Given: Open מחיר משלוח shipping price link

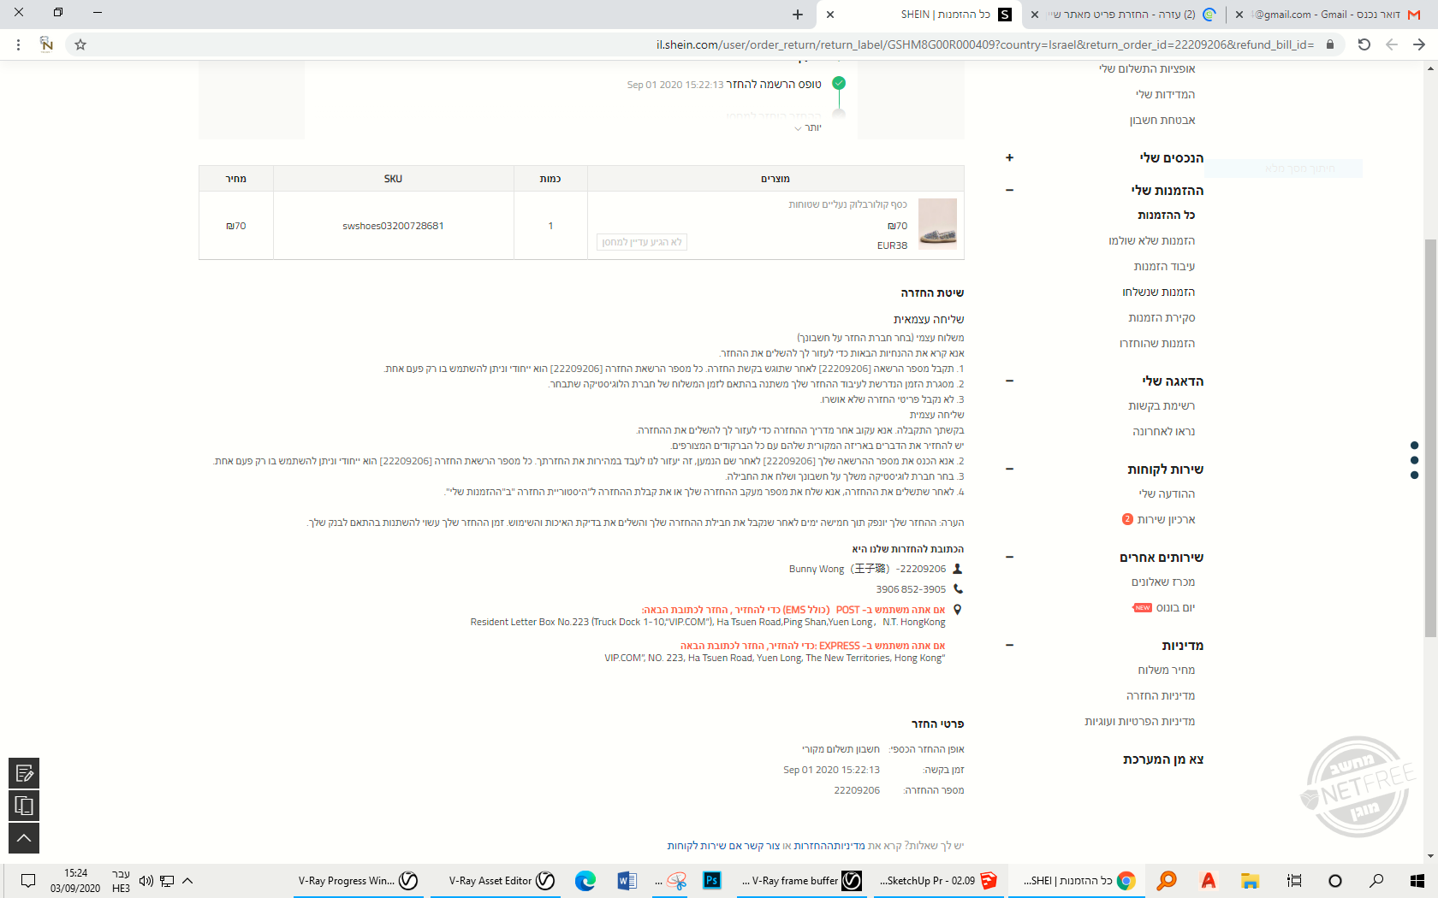Looking at the screenshot, I should [1167, 670].
